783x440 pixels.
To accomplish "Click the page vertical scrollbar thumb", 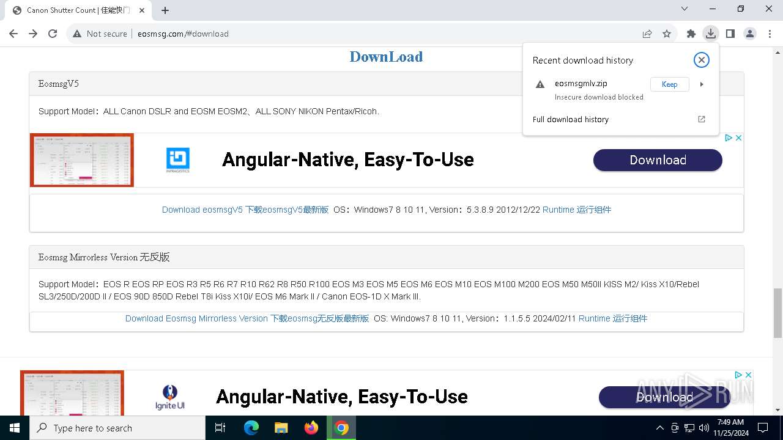I will (x=777, y=312).
